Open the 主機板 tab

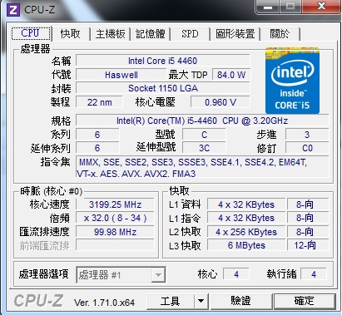pos(111,34)
